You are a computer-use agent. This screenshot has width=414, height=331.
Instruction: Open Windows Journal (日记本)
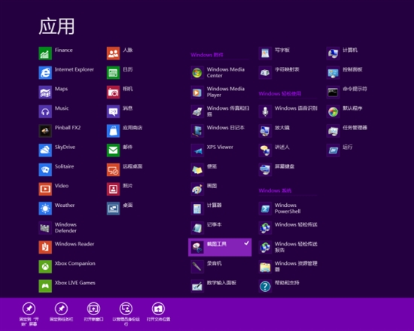pyautogui.click(x=218, y=131)
